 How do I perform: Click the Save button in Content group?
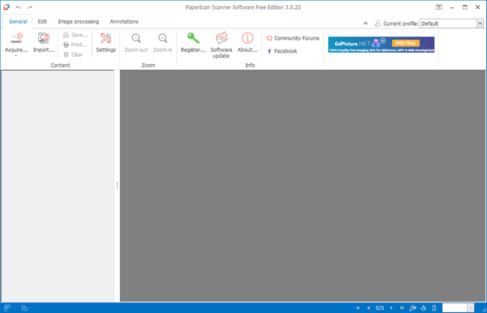pyautogui.click(x=75, y=35)
